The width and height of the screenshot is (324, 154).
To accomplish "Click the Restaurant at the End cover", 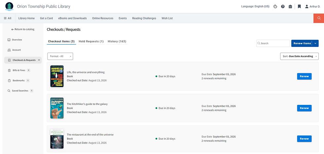I will (x=57, y=139).
